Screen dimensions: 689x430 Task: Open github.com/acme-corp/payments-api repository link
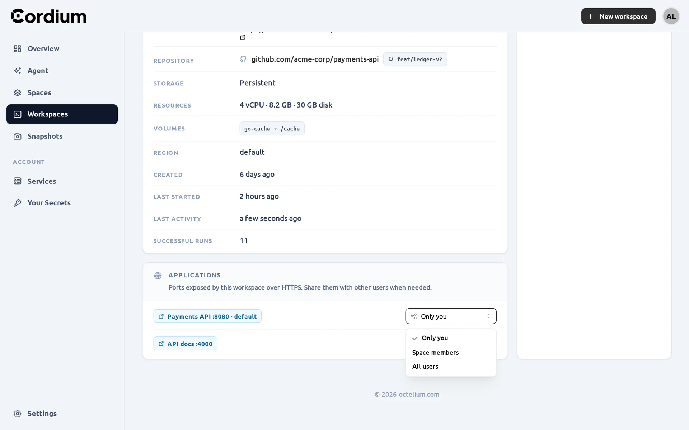point(315,59)
